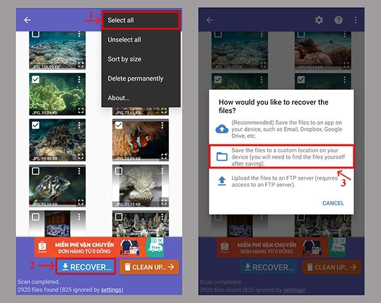Image resolution: width=381 pixels, height=303 pixels.
Task: Tap the dimmed RECOVER... button on the right screen
Action: (x=268, y=267)
